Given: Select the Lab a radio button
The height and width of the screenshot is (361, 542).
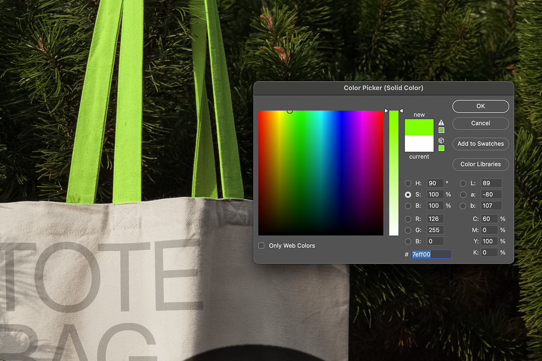Looking at the screenshot, I should (463, 194).
